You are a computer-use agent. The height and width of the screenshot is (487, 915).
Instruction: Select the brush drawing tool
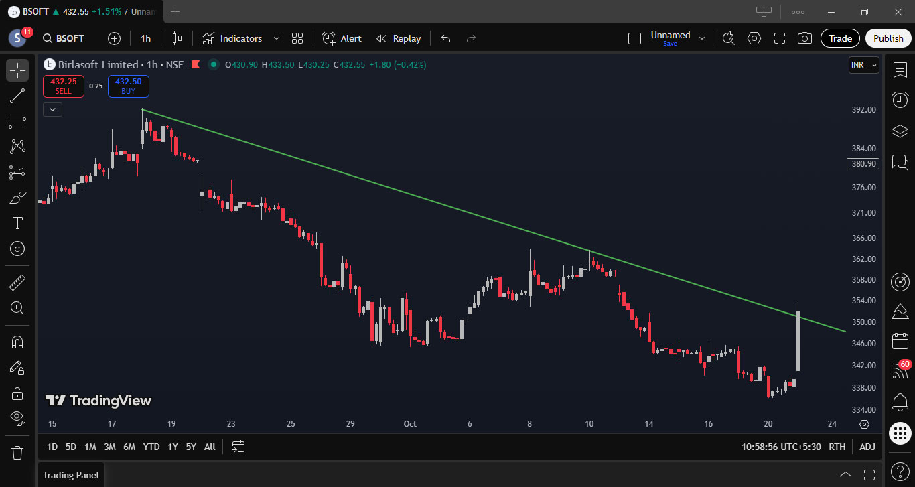click(x=17, y=198)
